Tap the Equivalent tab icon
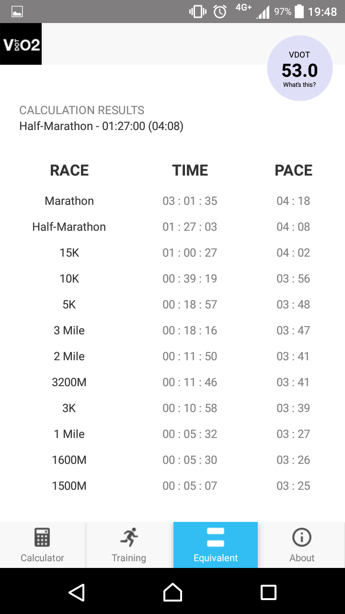Image resolution: width=345 pixels, height=614 pixels. point(216,537)
